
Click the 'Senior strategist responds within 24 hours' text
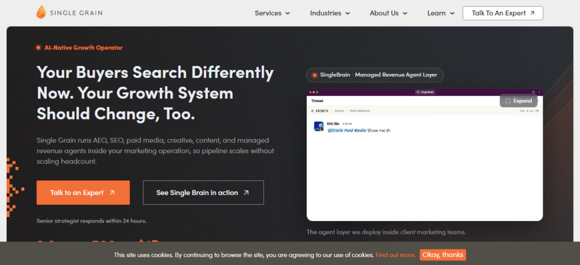91,221
